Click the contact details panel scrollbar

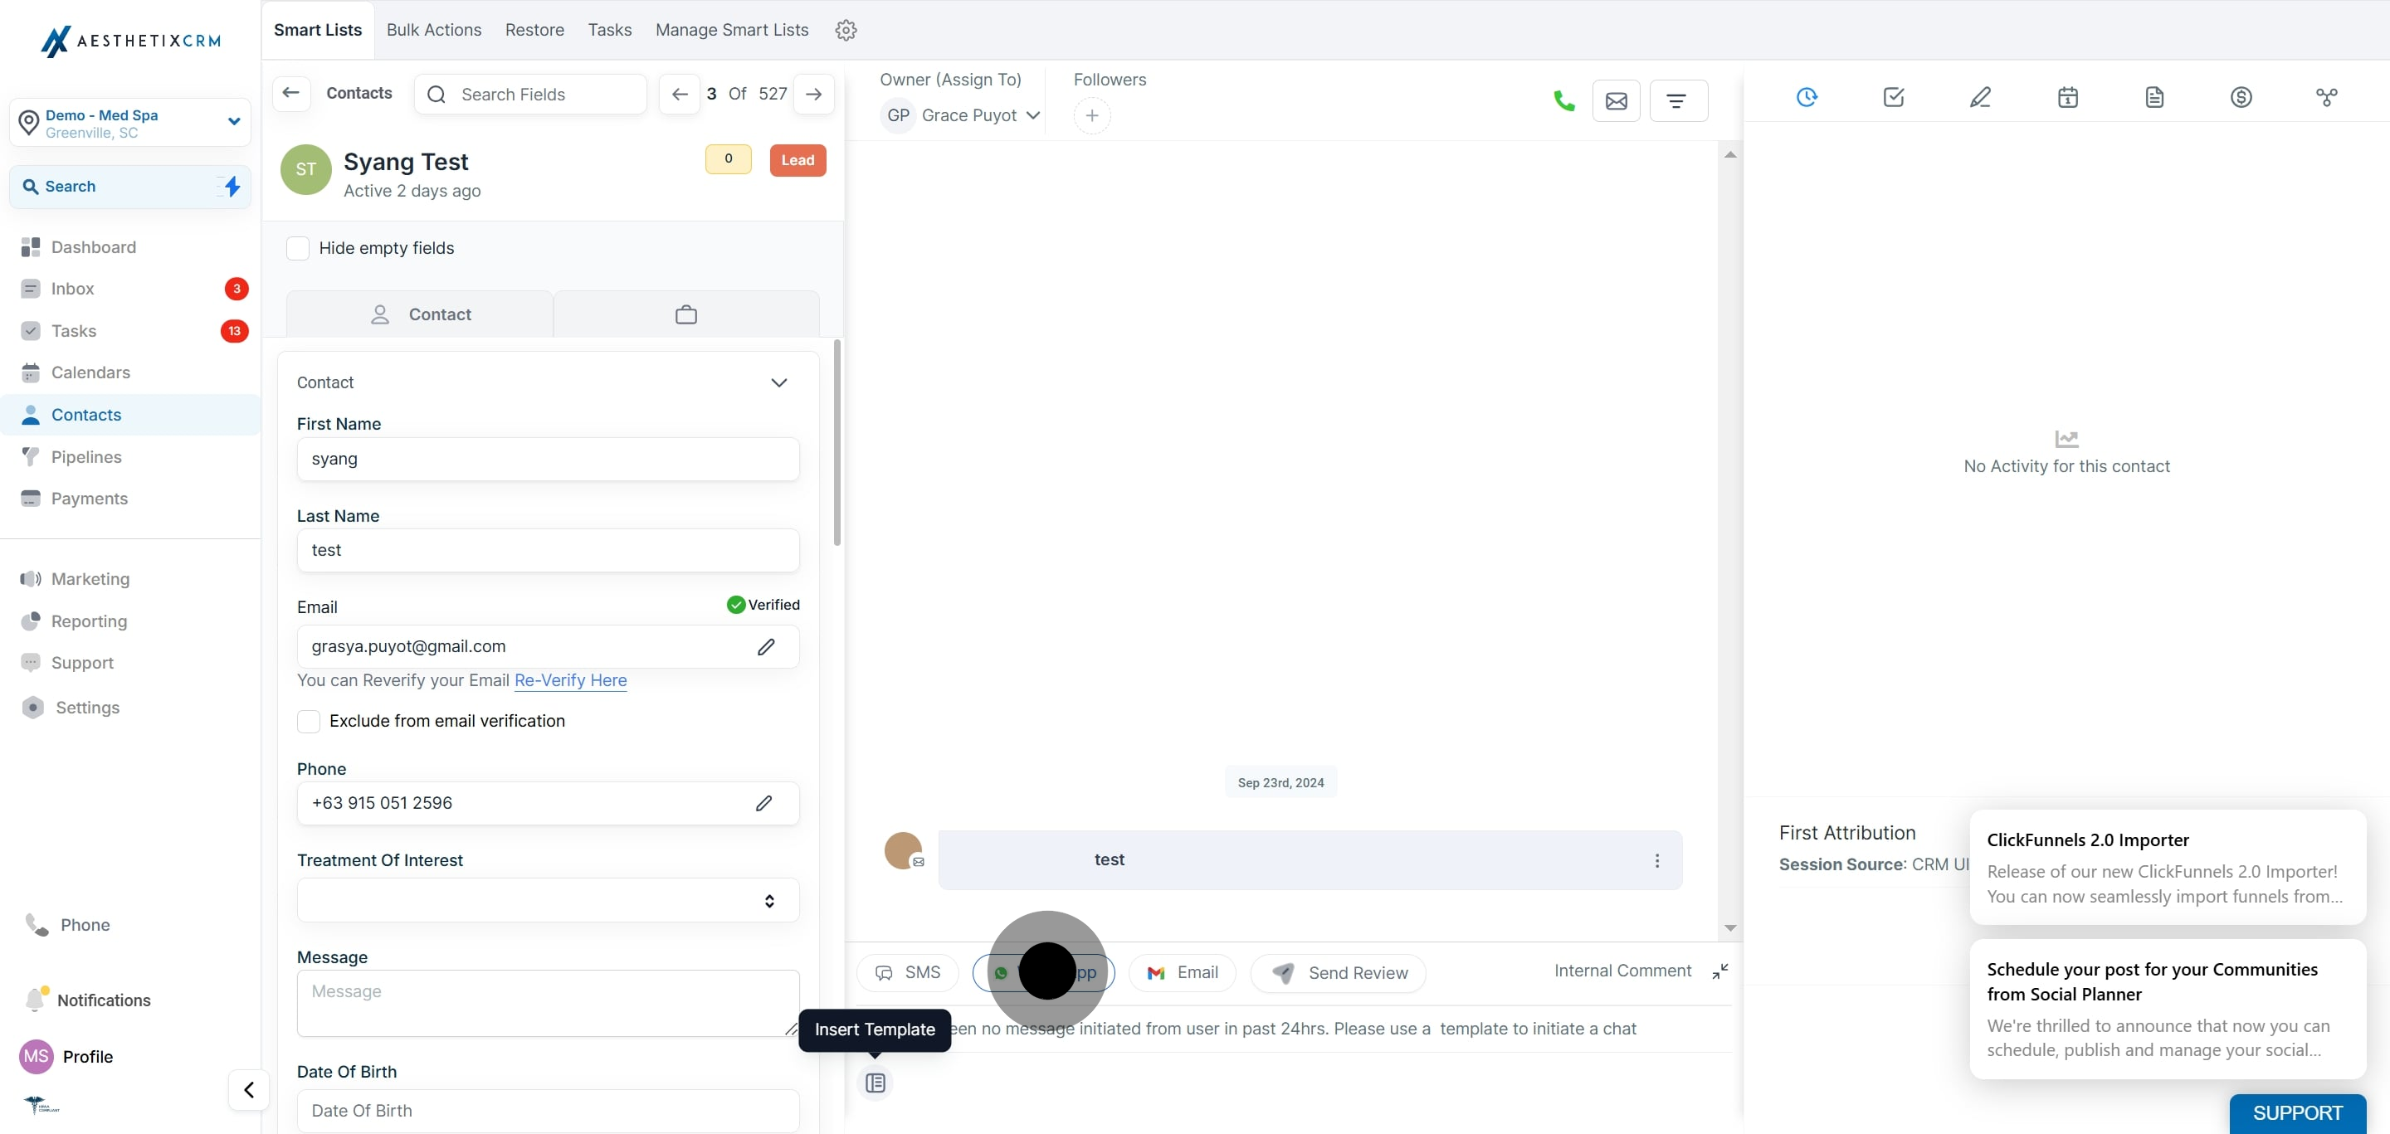click(836, 443)
